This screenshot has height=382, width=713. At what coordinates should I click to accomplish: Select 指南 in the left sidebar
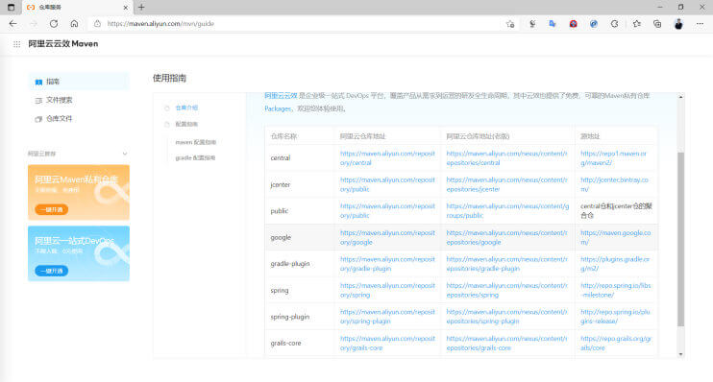point(78,82)
